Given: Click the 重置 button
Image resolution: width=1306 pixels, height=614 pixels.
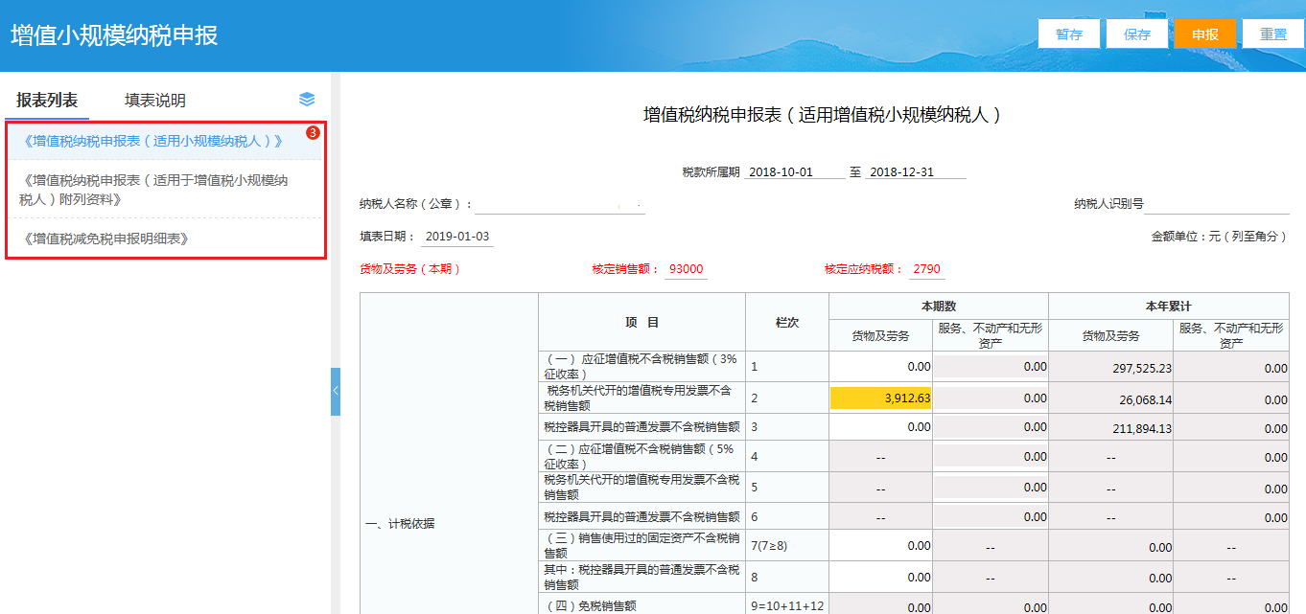Looking at the screenshot, I should (1272, 33).
